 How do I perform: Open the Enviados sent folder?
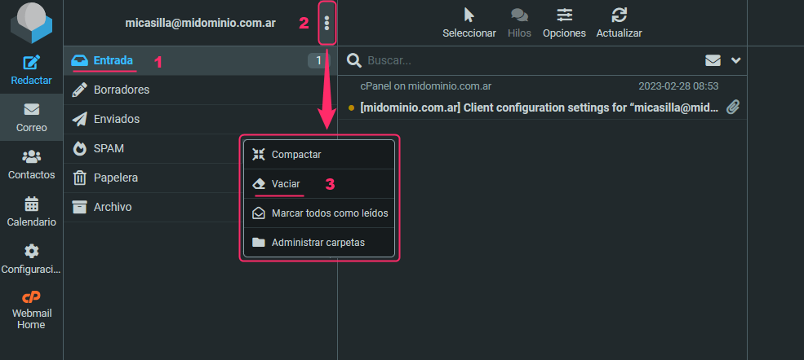(200, 119)
